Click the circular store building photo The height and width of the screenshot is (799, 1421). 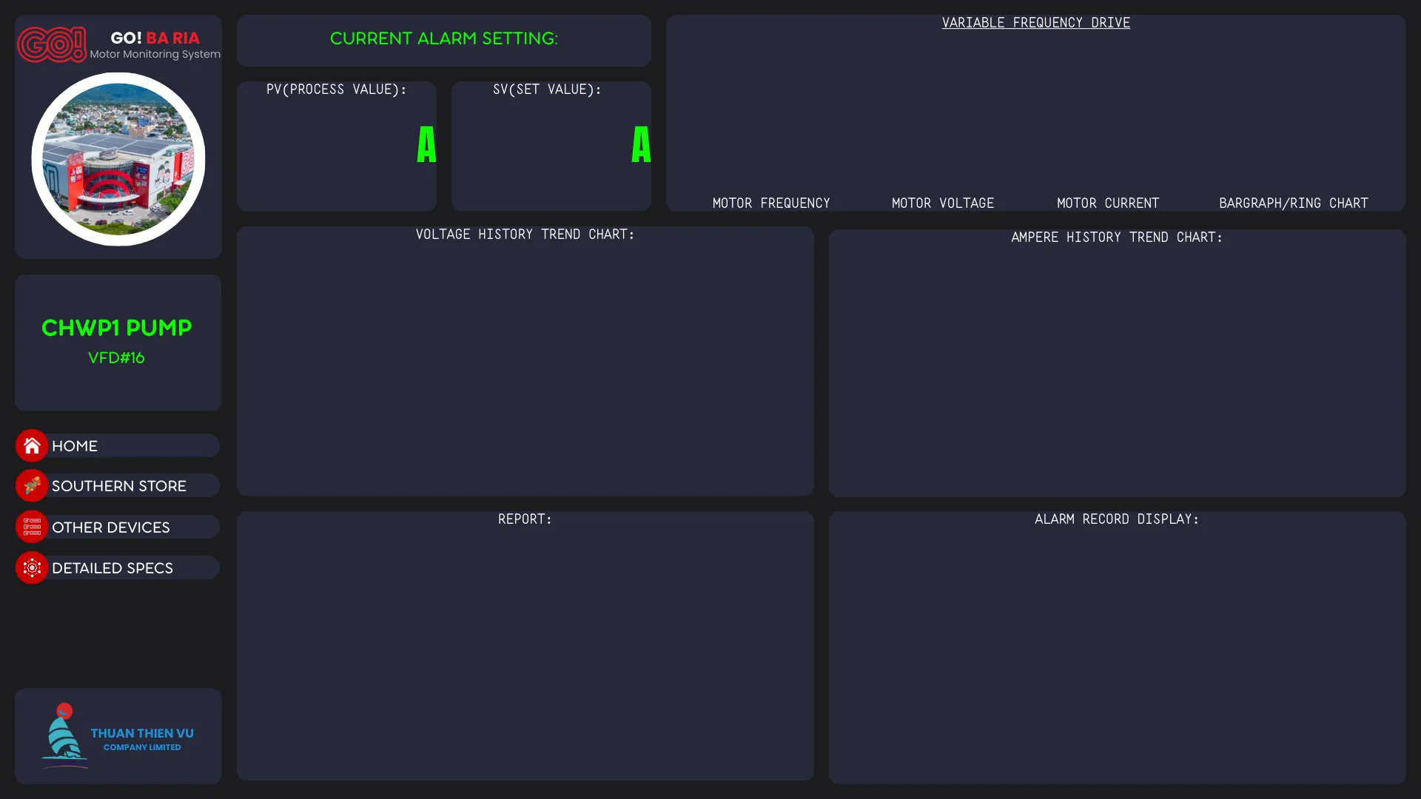[118, 159]
